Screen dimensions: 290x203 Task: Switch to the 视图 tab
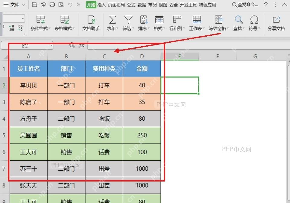tap(163, 5)
